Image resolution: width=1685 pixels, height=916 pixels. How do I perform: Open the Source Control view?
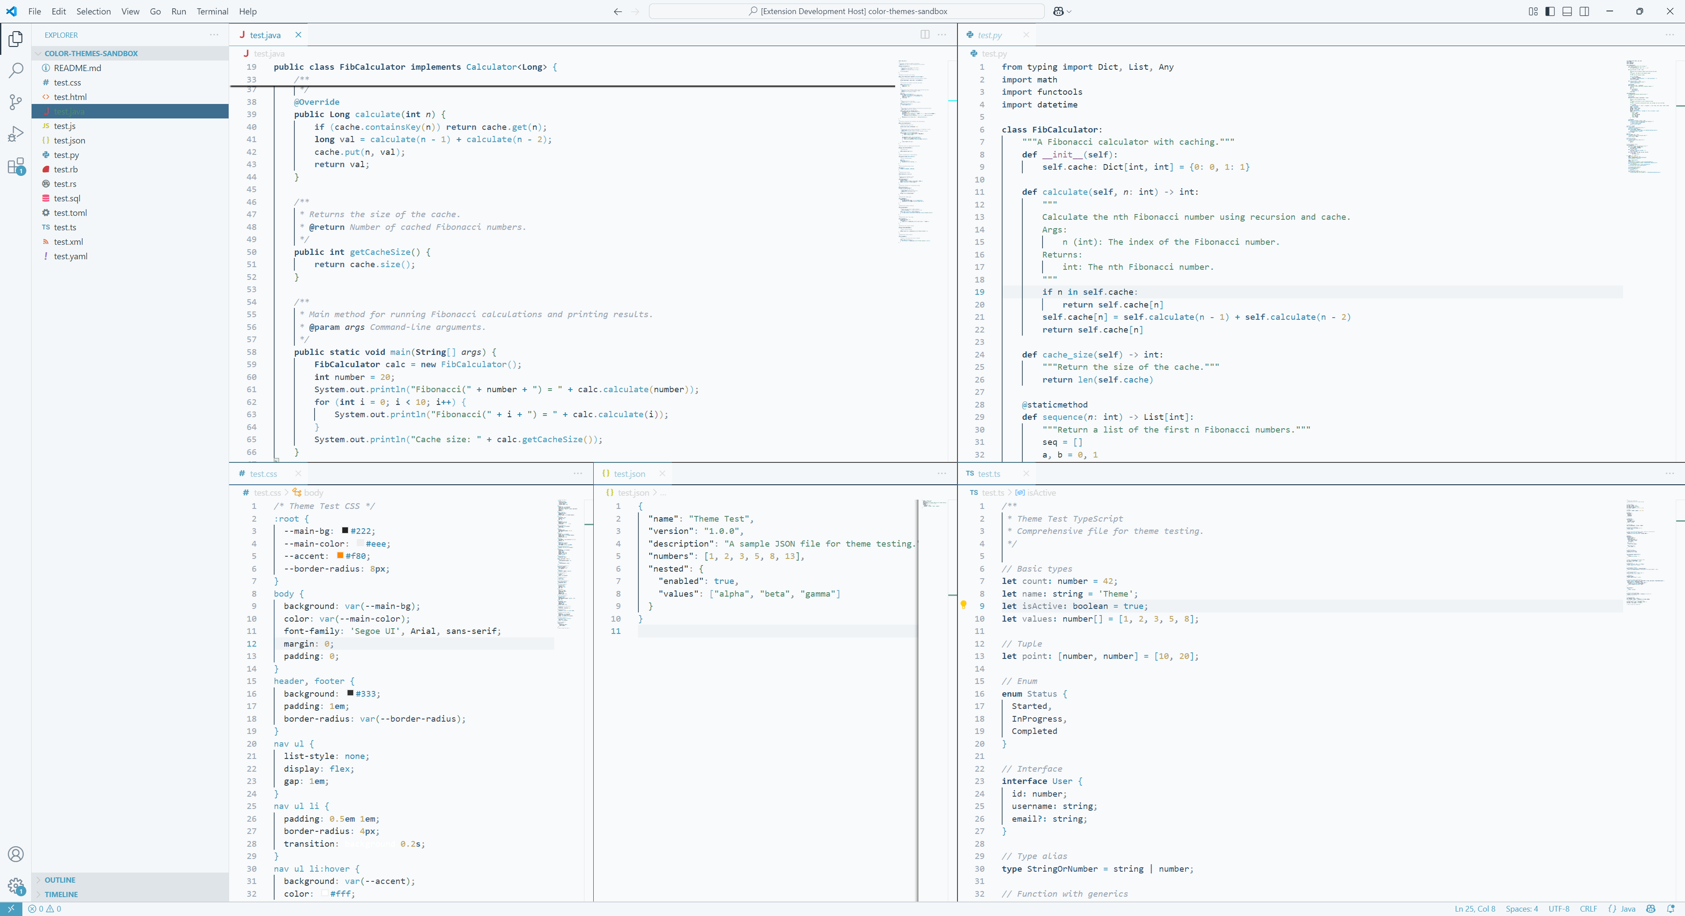[x=16, y=102]
